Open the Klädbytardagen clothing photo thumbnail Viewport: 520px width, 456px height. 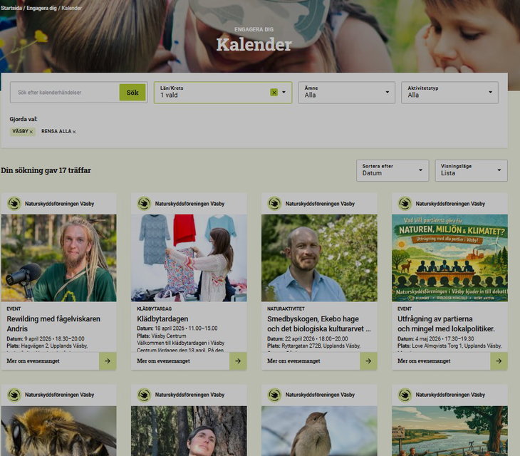(x=189, y=257)
